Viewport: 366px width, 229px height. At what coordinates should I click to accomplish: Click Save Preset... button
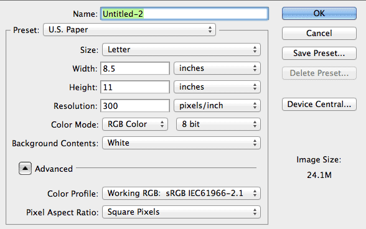click(319, 54)
